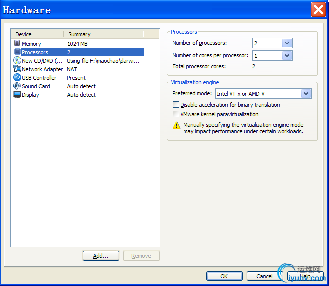Select the USB Controller row
Viewport: 329px width, 286px height.
pos(79,78)
